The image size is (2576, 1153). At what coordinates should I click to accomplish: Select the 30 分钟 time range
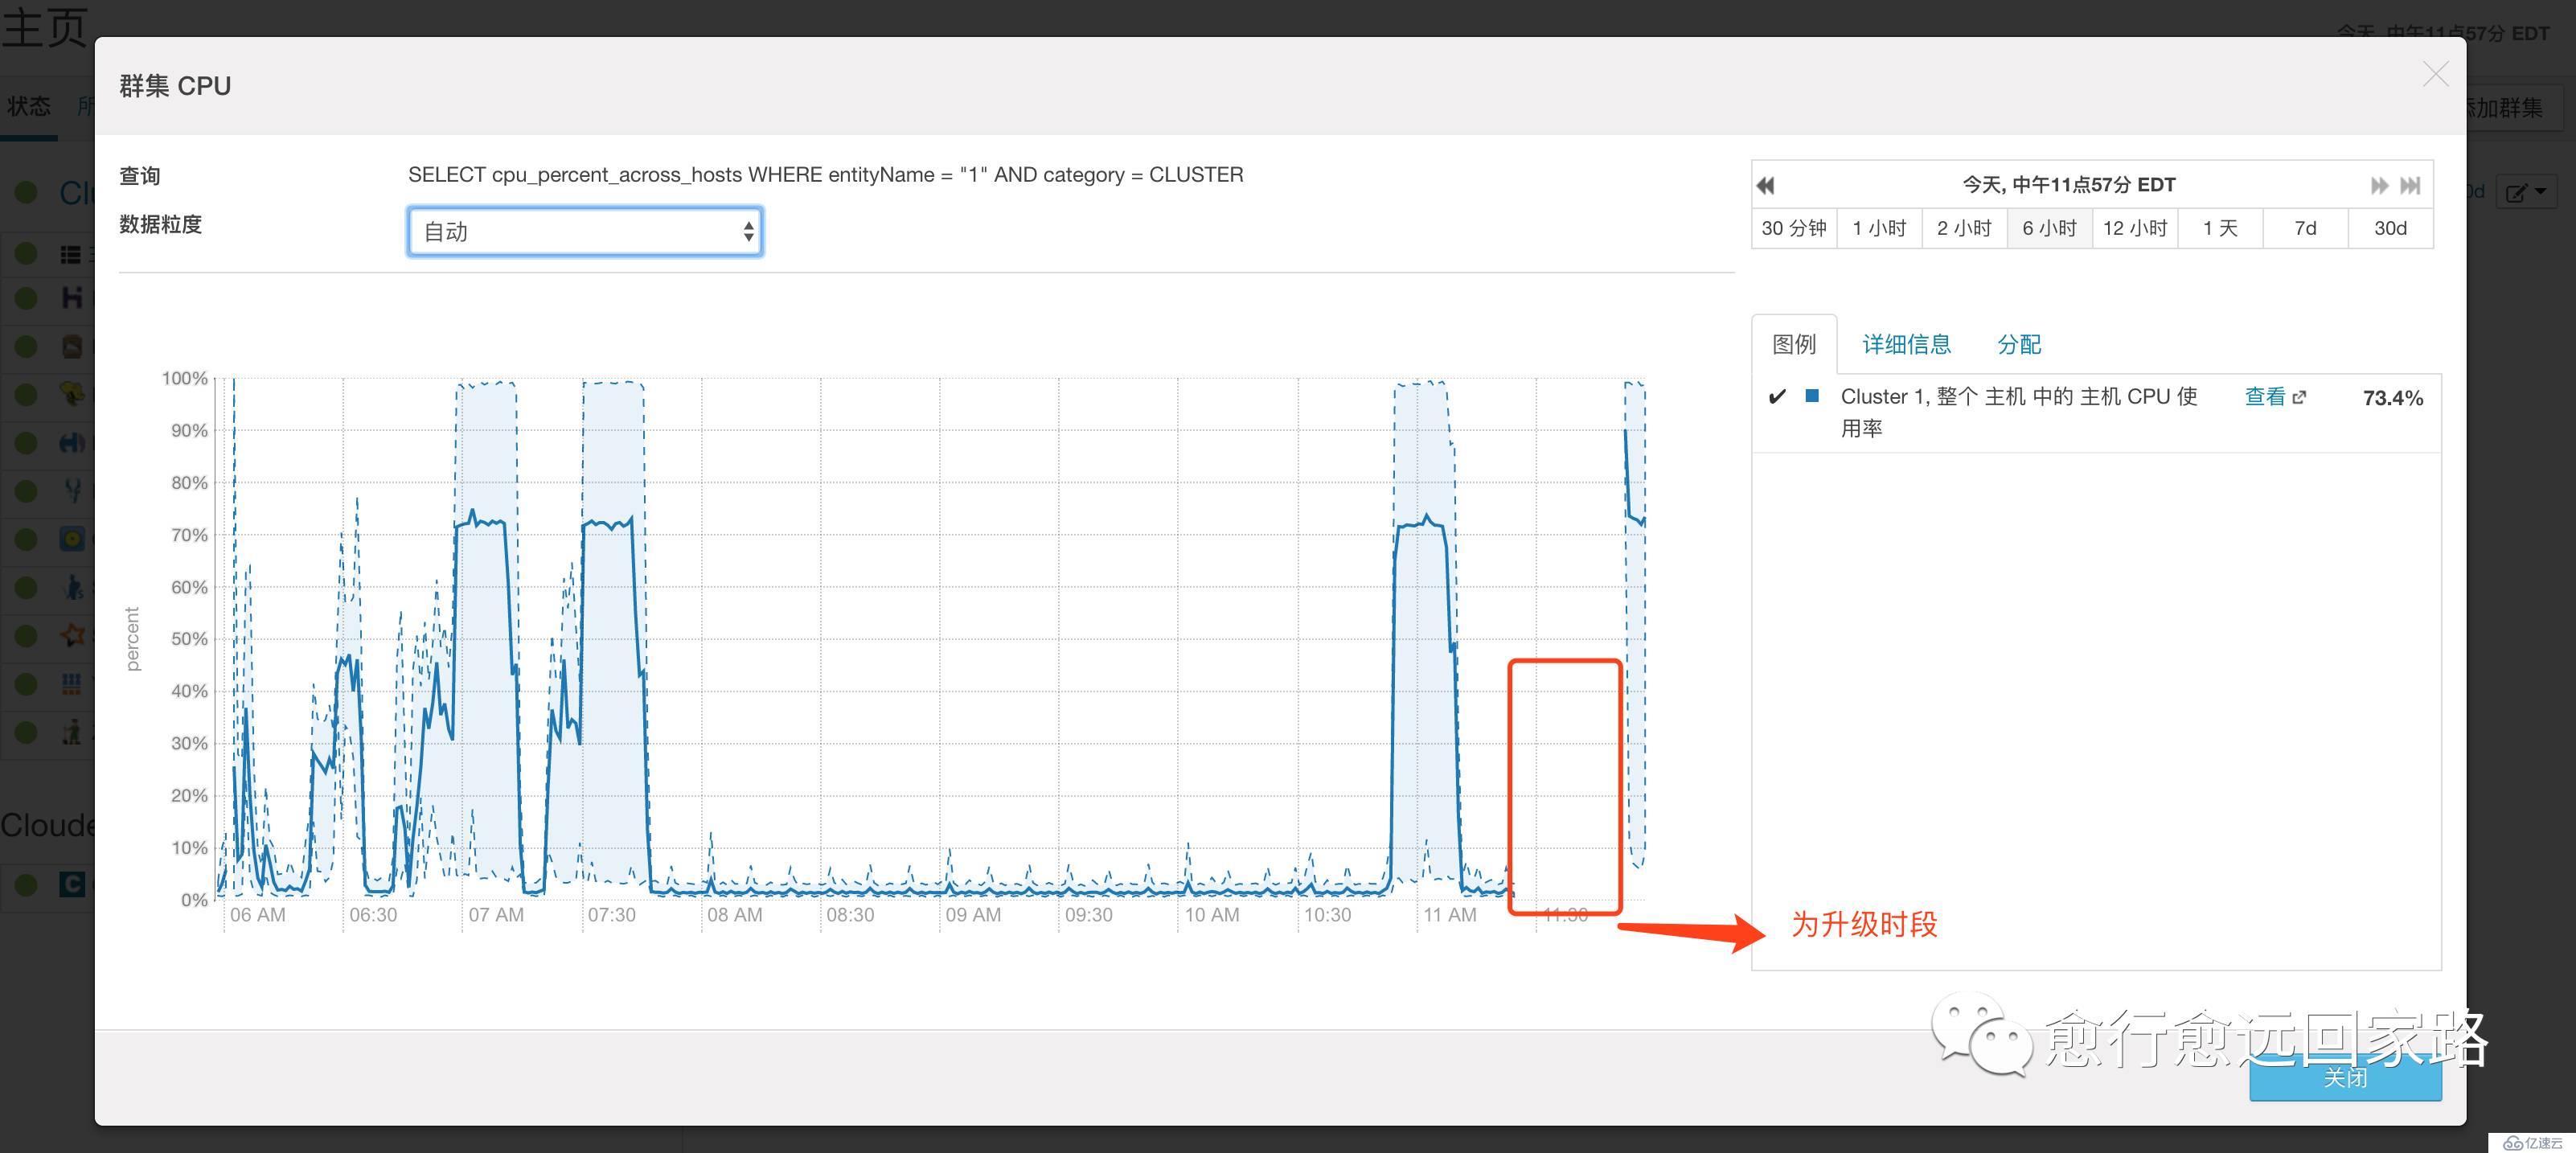[x=1794, y=228]
